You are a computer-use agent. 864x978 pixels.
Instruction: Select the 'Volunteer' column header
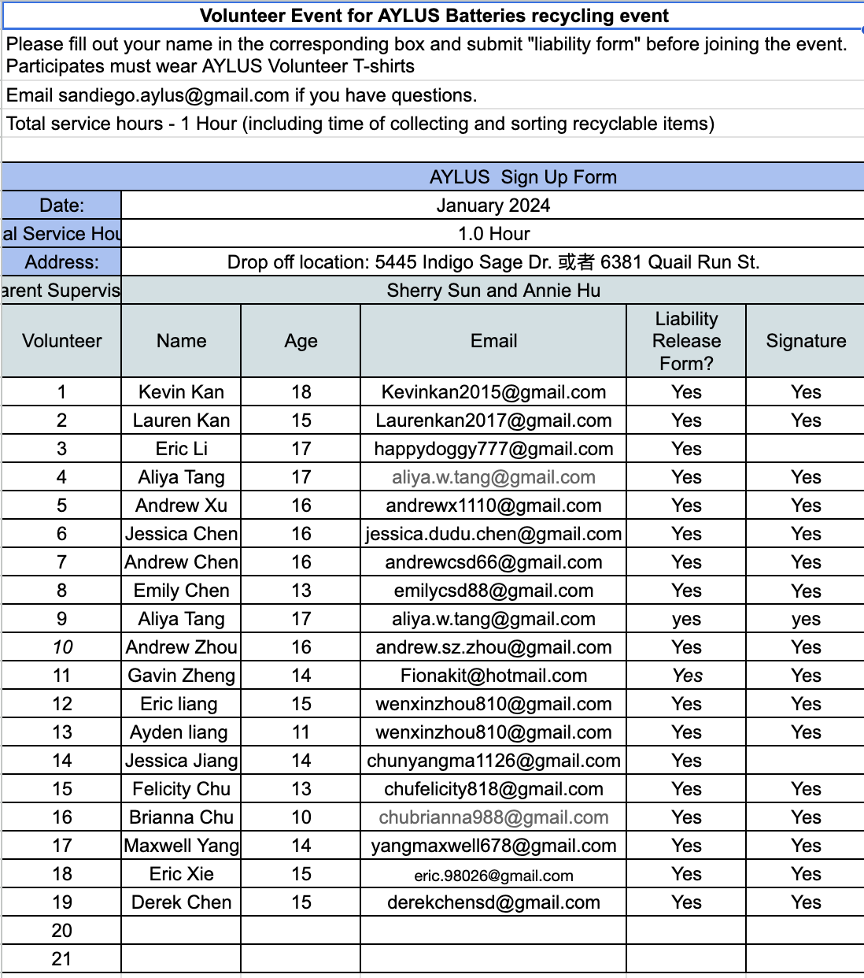pos(62,341)
